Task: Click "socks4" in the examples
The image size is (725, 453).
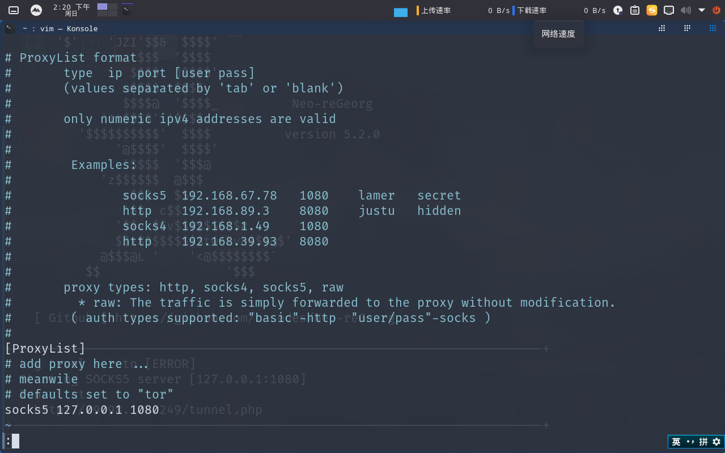Action: click(145, 226)
